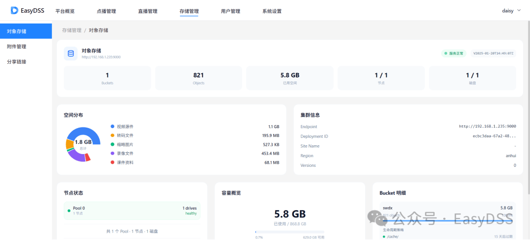Click the 821 Objects card
Screen dimensions: 530x240
tap(198, 78)
